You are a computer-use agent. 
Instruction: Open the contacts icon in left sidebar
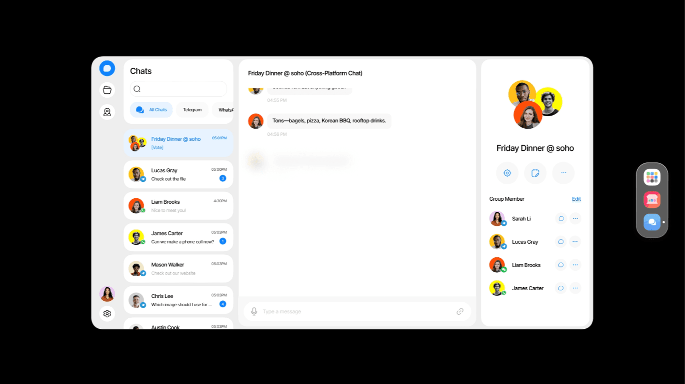pyautogui.click(x=107, y=112)
